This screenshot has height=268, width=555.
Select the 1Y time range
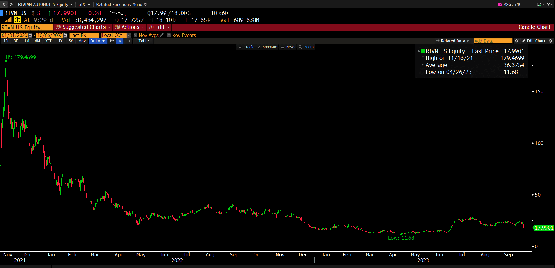[60, 41]
